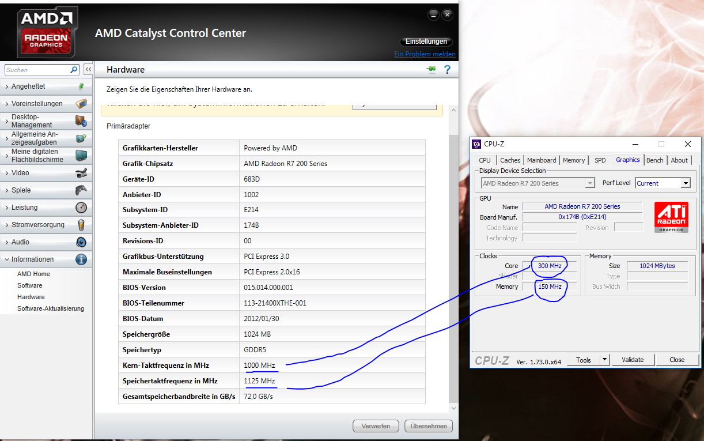The height and width of the screenshot is (441, 704).
Task: Click the Close button in CPU-Z
Action: (x=677, y=360)
